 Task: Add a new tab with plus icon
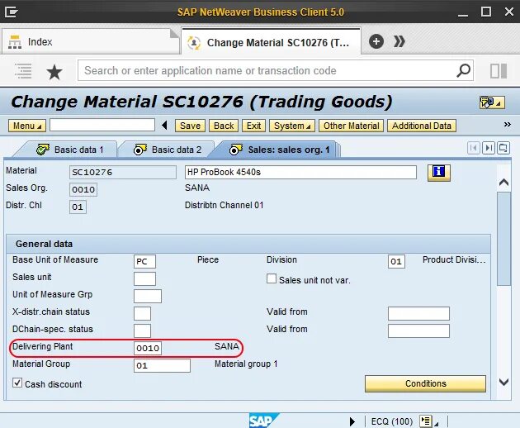[x=376, y=41]
